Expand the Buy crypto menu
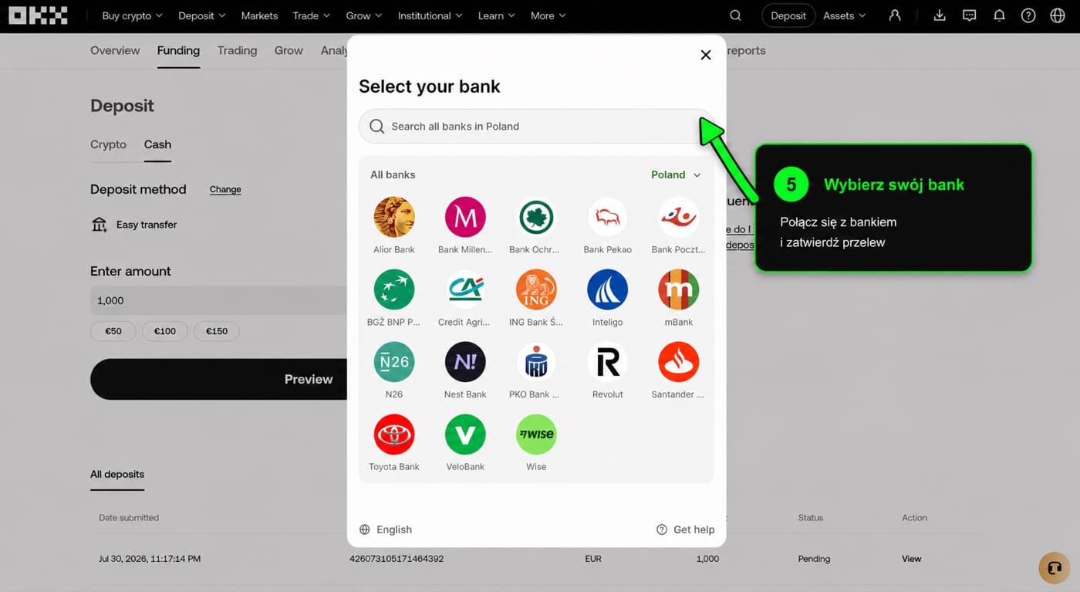 pos(132,15)
